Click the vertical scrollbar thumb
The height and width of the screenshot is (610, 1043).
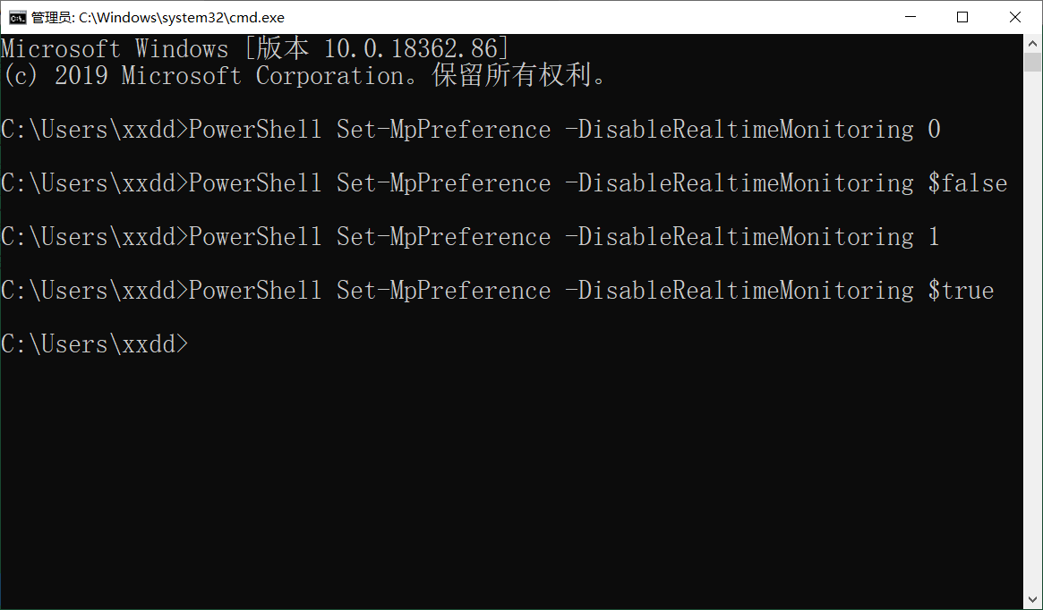(1032, 63)
